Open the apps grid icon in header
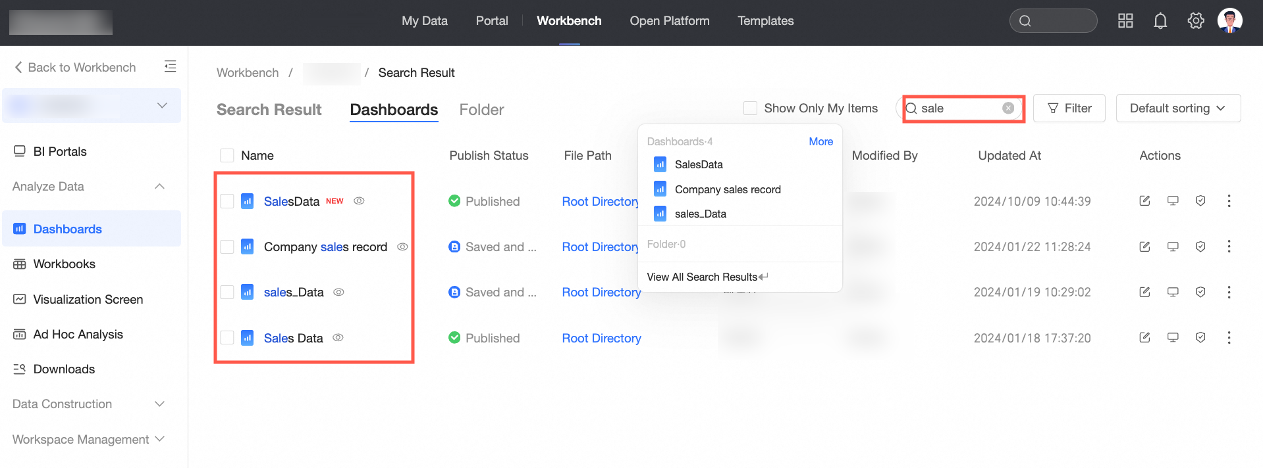The image size is (1263, 468). [1125, 21]
